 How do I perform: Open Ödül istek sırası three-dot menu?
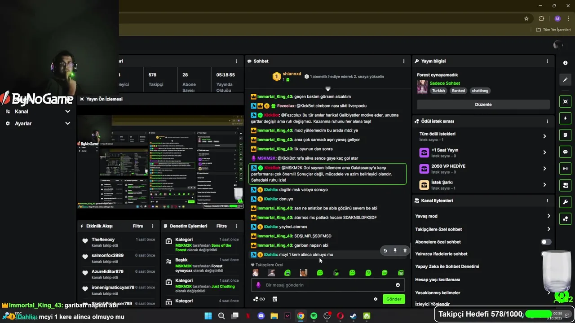(x=547, y=121)
